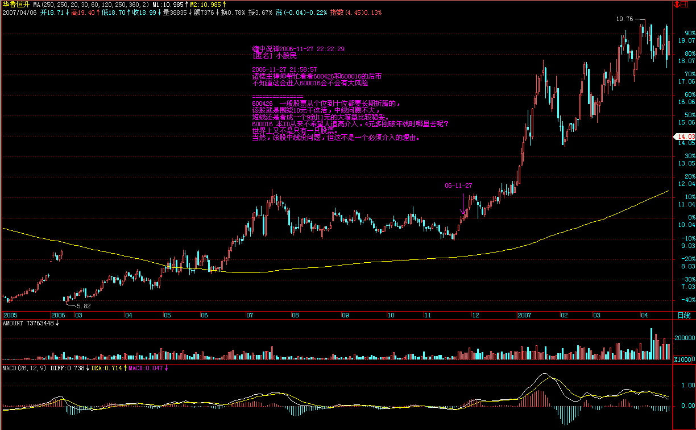696x430 pixels.
Task: Select the 日线 period label
Action: [x=683, y=315]
